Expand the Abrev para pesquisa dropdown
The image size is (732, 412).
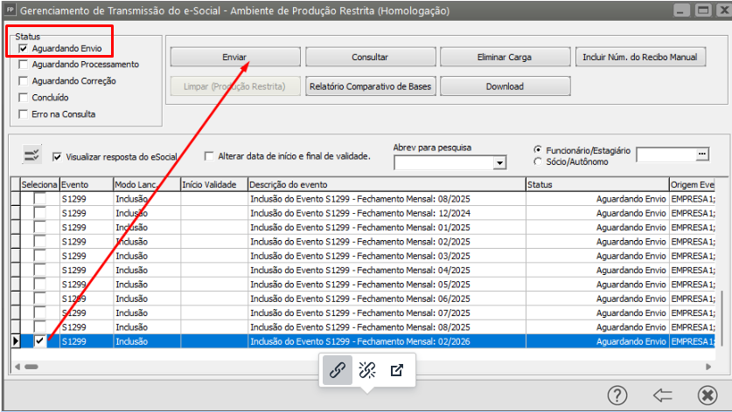click(499, 163)
